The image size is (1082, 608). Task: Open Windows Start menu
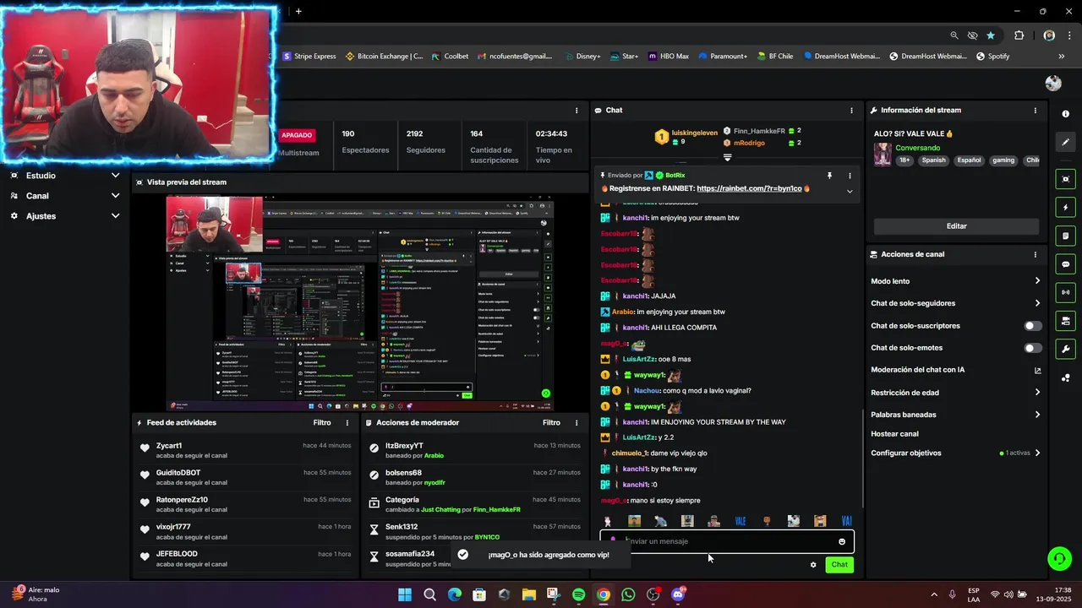405,594
